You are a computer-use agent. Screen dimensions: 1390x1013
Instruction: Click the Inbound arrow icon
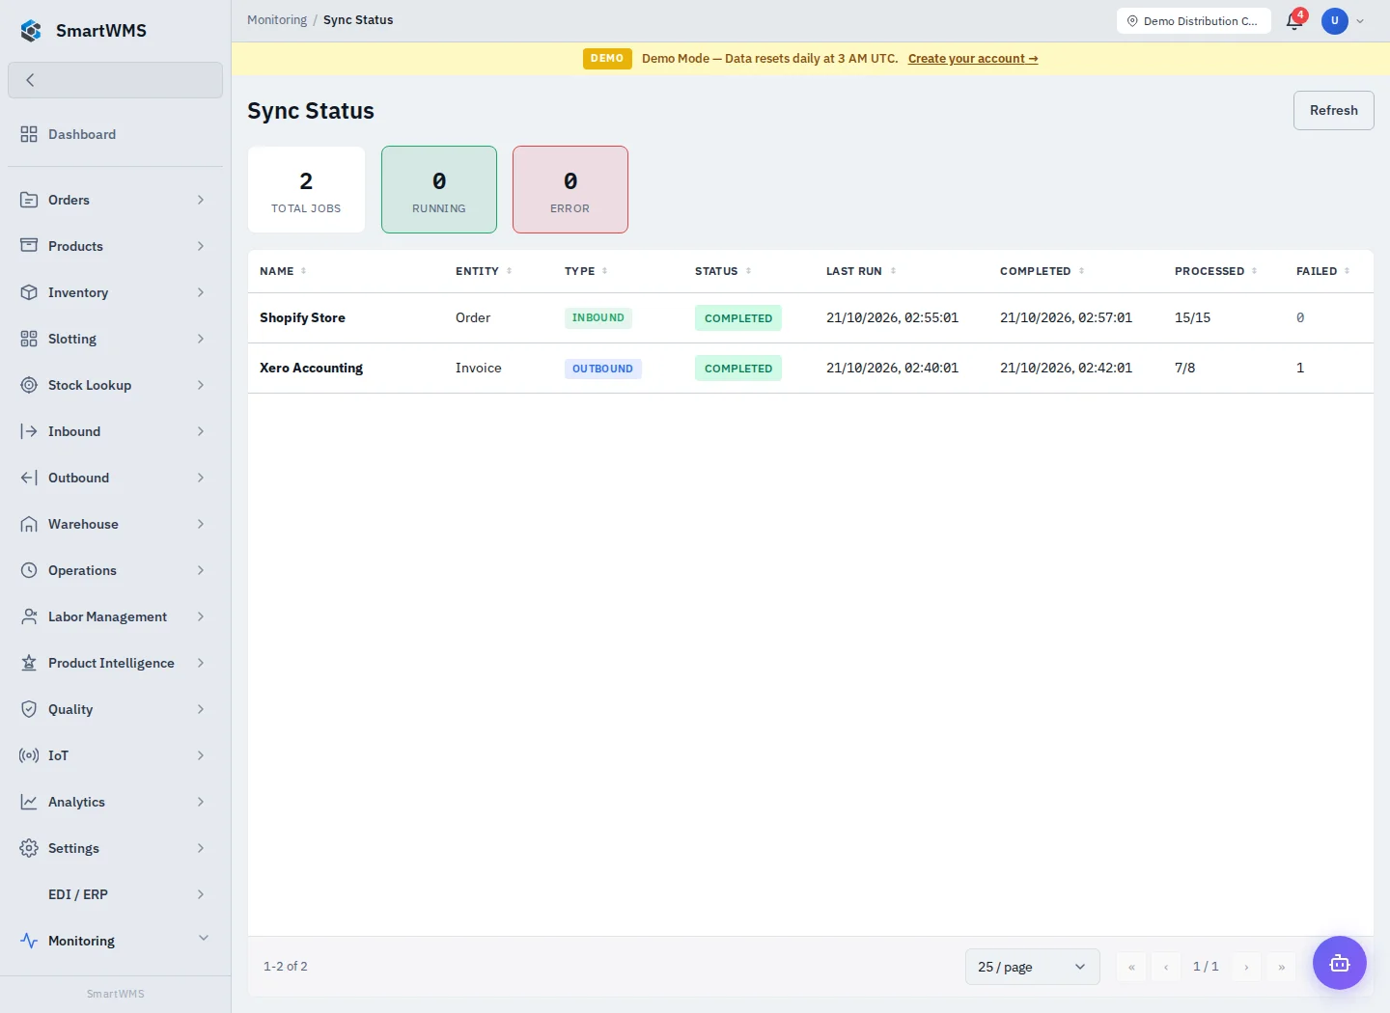click(x=29, y=431)
